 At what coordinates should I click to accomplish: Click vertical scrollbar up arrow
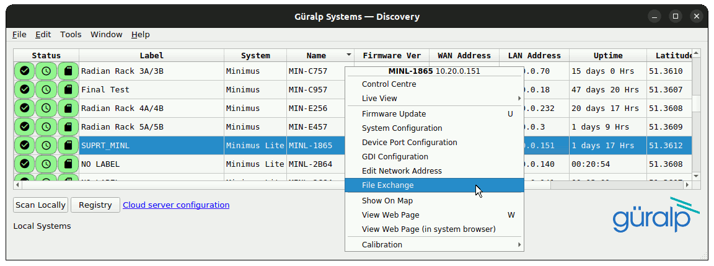point(696,53)
